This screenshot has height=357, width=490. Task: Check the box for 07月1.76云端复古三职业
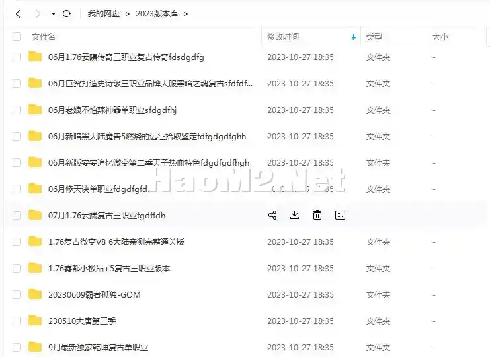pyautogui.click(x=17, y=215)
